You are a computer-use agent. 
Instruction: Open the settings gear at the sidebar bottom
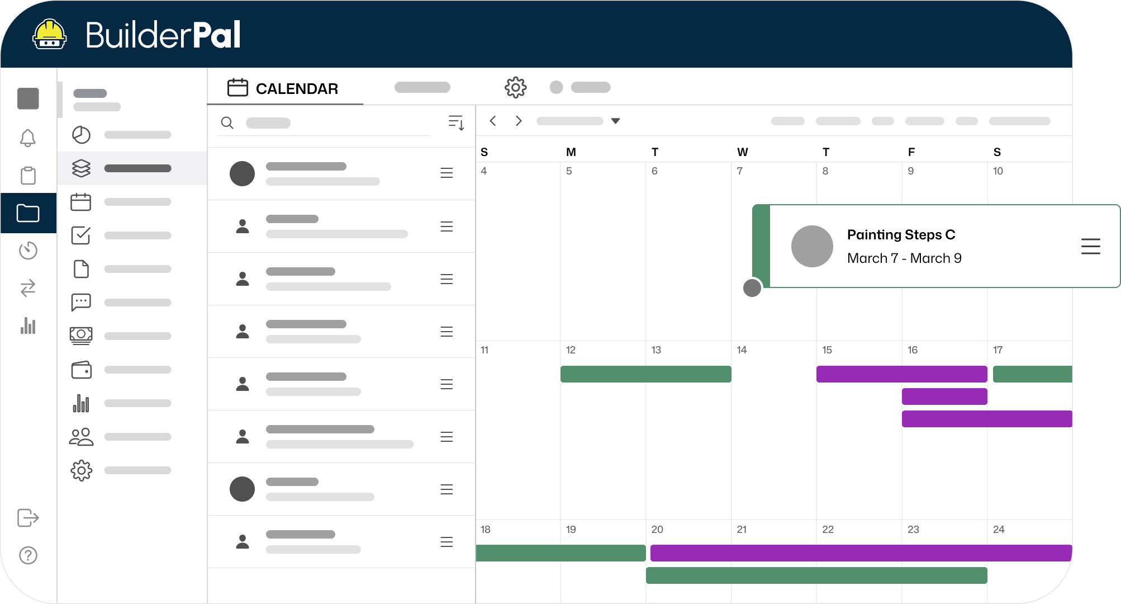[x=81, y=470]
